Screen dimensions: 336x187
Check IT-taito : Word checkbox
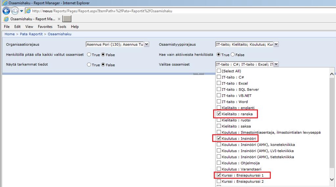pyautogui.click(x=219, y=102)
